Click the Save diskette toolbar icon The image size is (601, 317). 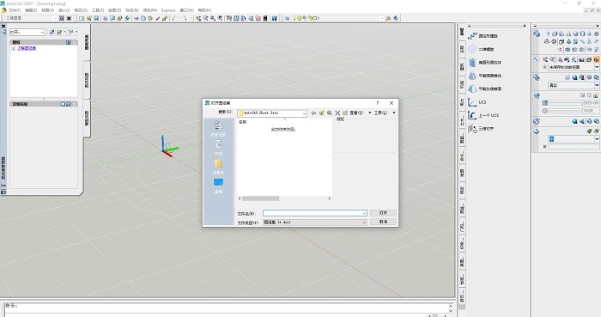96,18
